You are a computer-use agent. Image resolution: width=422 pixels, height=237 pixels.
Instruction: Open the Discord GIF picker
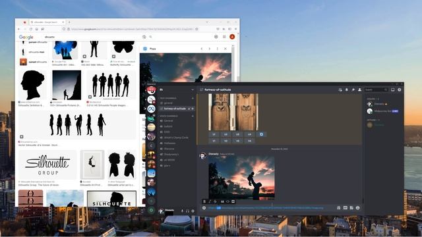(x=345, y=208)
